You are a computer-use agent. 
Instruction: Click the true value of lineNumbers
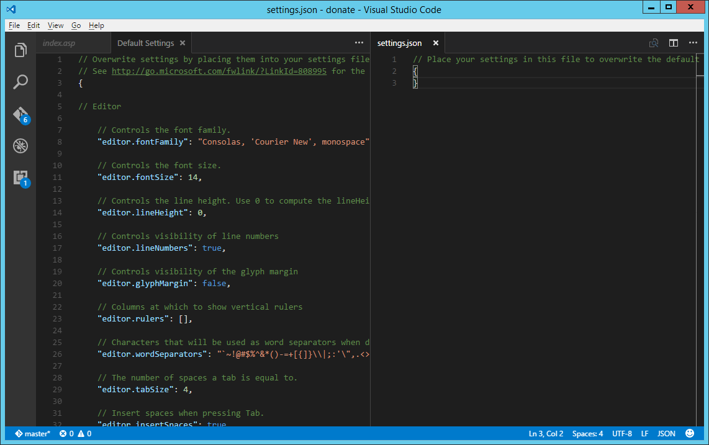pos(212,248)
